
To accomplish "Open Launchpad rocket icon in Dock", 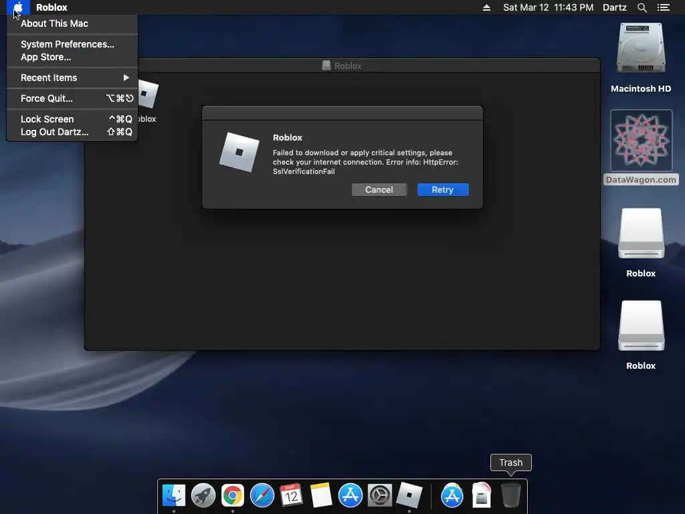I will (x=203, y=495).
